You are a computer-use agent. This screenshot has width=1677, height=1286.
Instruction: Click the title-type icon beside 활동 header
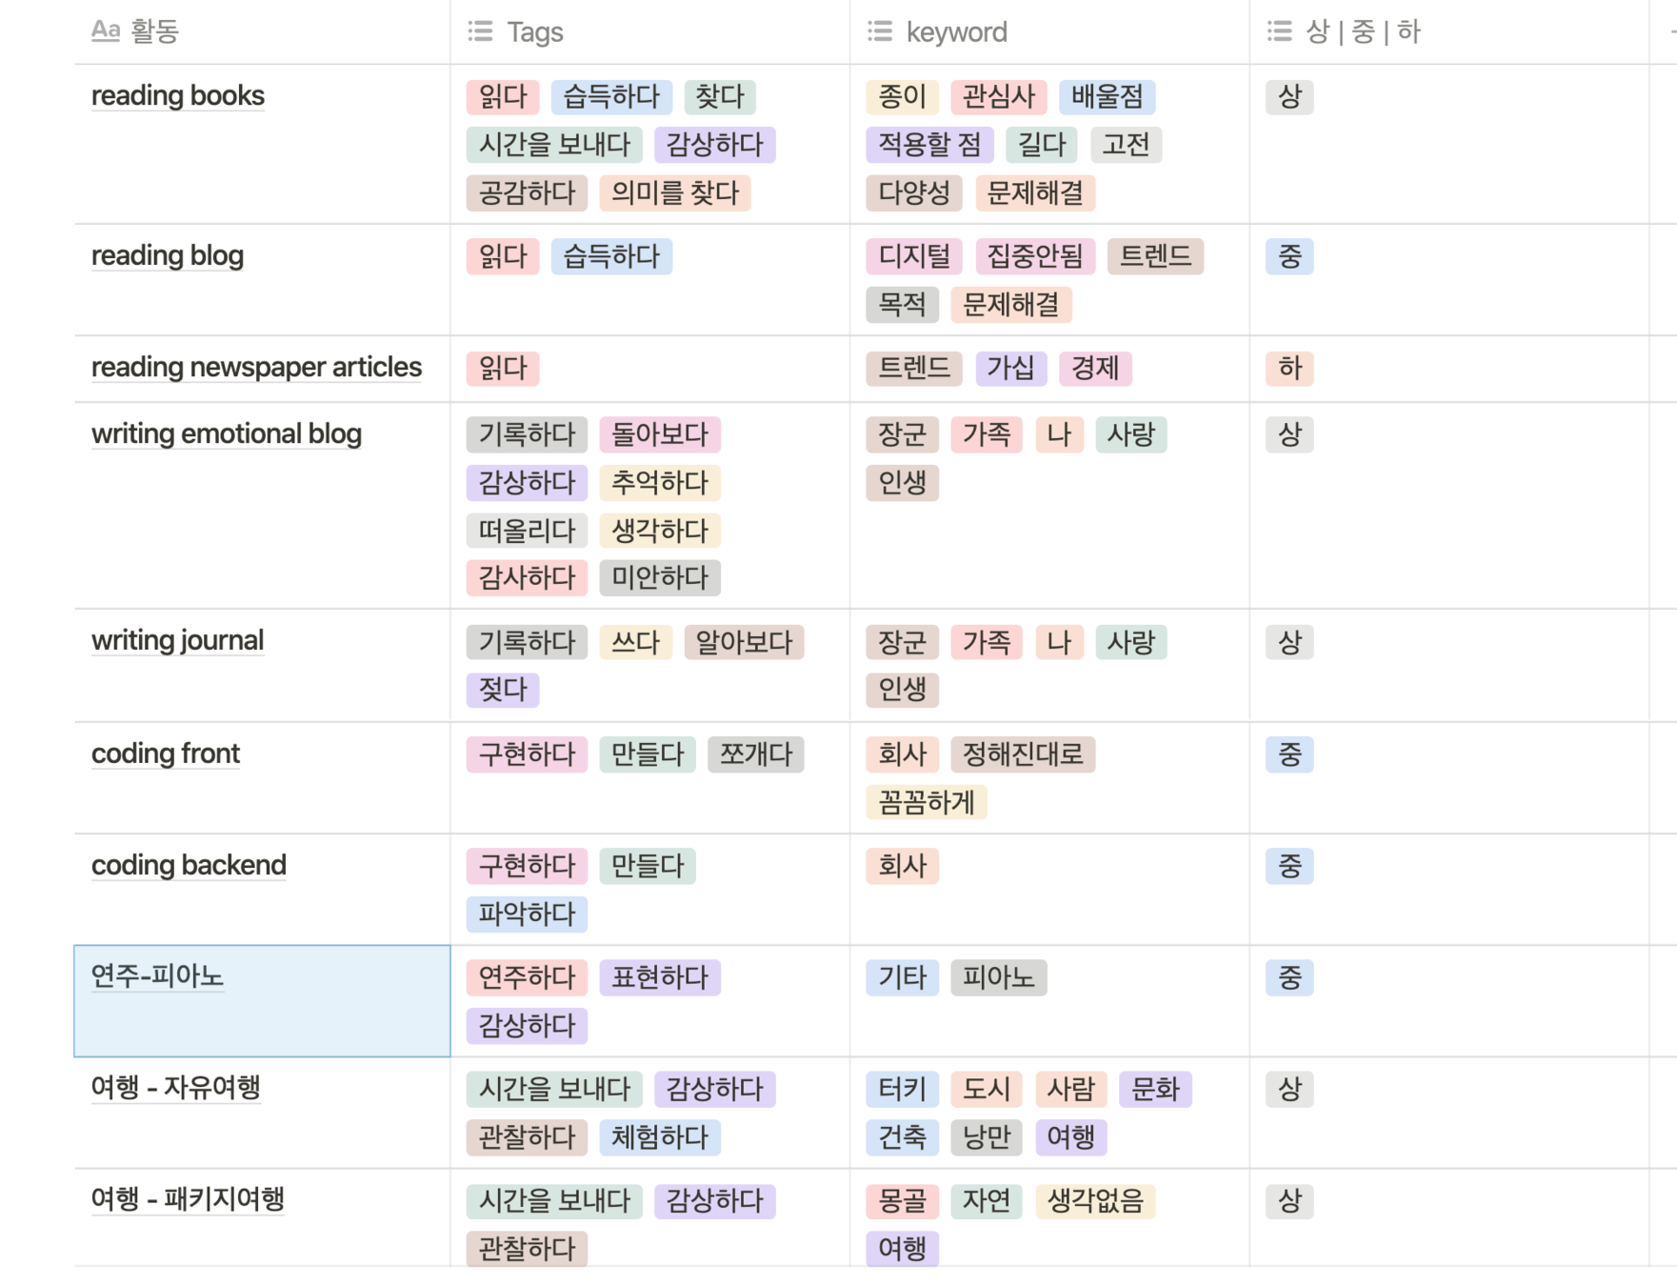tap(105, 31)
